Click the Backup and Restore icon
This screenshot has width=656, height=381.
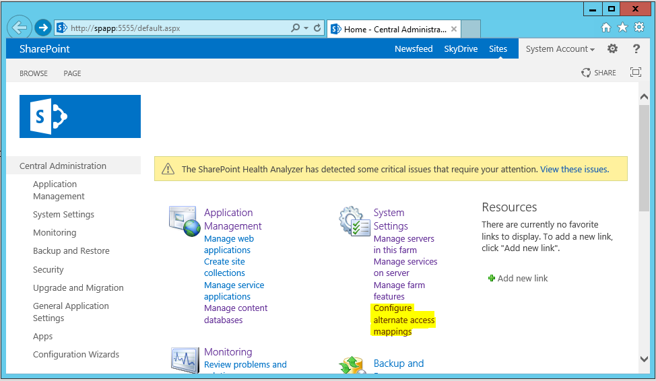[x=354, y=365]
